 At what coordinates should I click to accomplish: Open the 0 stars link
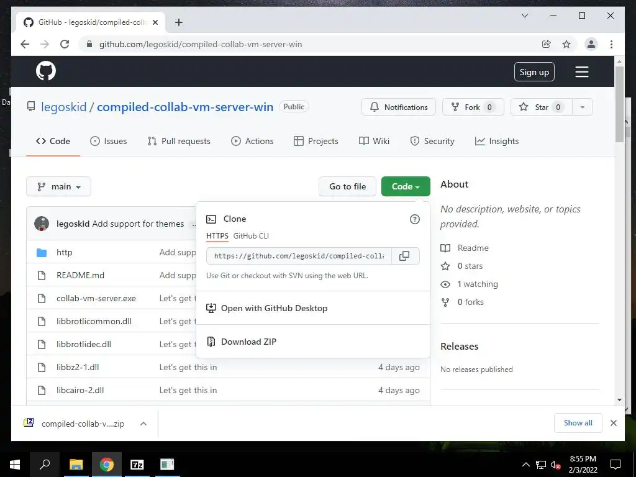click(x=462, y=266)
